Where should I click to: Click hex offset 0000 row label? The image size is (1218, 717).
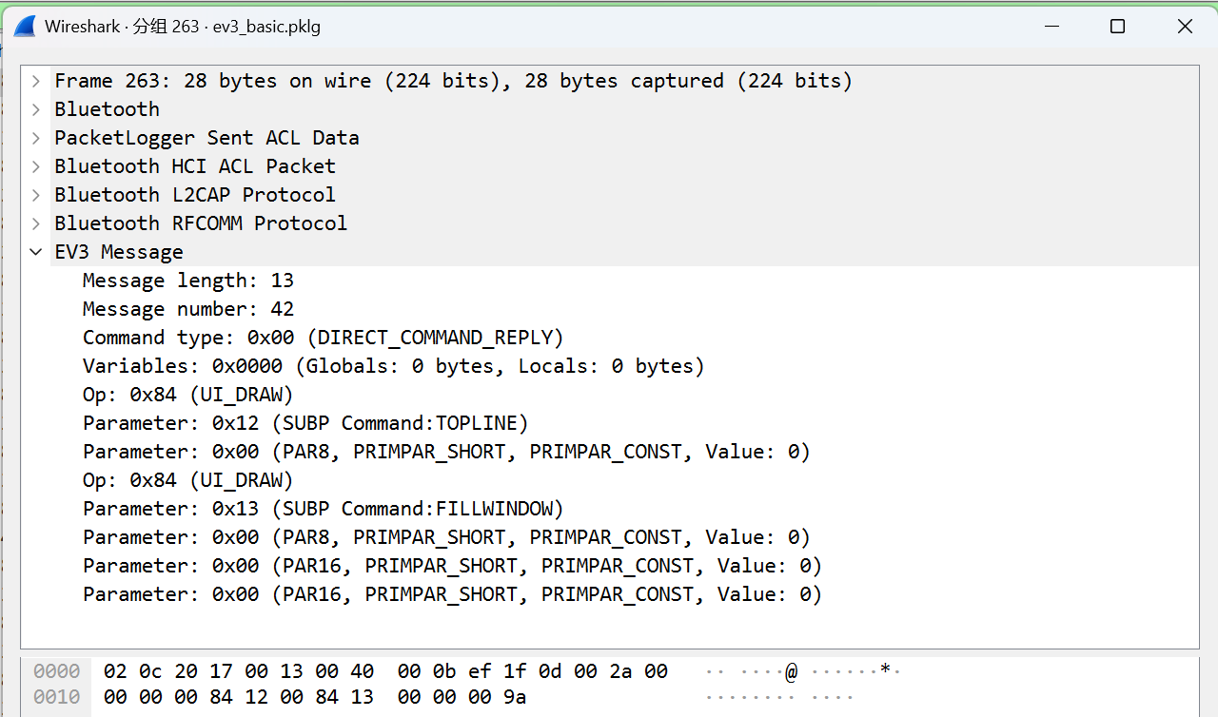point(56,671)
